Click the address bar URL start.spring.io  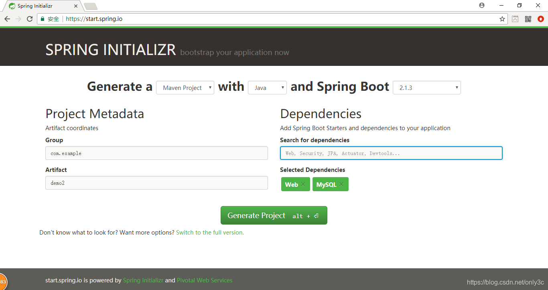tap(94, 19)
